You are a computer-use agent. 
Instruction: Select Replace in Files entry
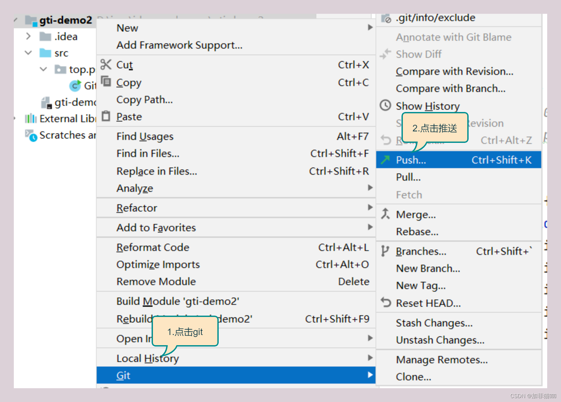tap(236, 171)
